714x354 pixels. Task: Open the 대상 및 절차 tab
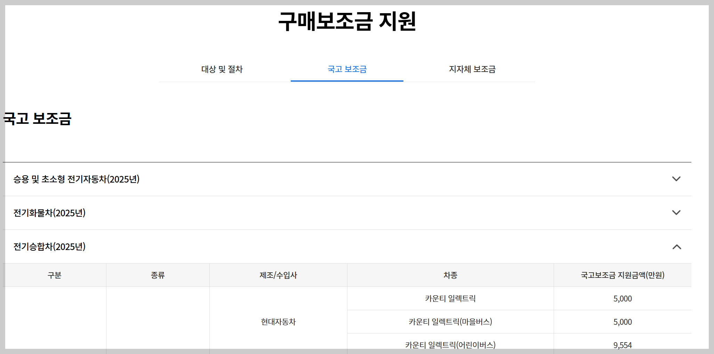[x=222, y=69]
